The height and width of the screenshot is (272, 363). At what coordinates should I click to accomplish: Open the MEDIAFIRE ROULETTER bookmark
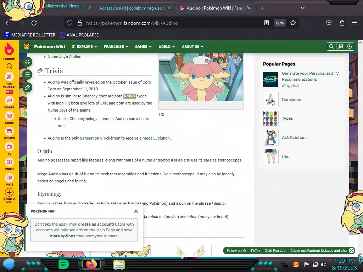[30, 35]
